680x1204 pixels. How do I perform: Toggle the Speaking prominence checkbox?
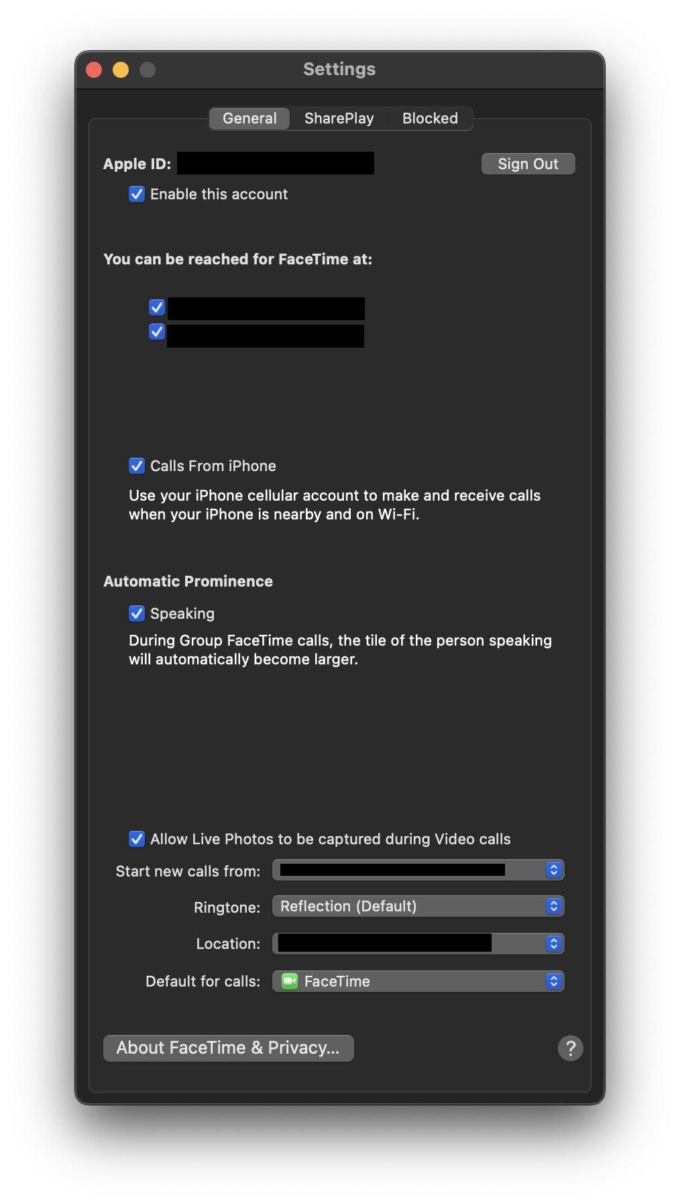pos(137,613)
